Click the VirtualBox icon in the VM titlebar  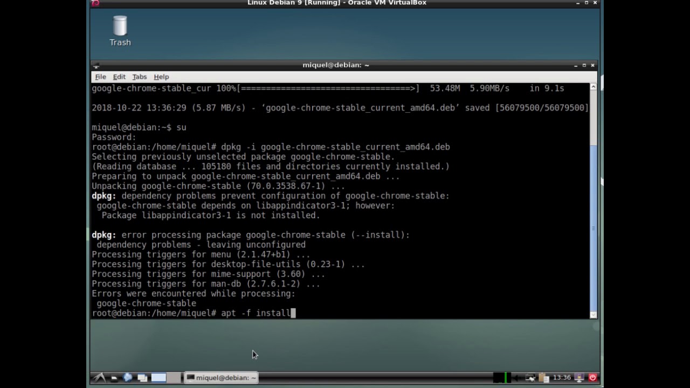pyautogui.click(x=95, y=3)
